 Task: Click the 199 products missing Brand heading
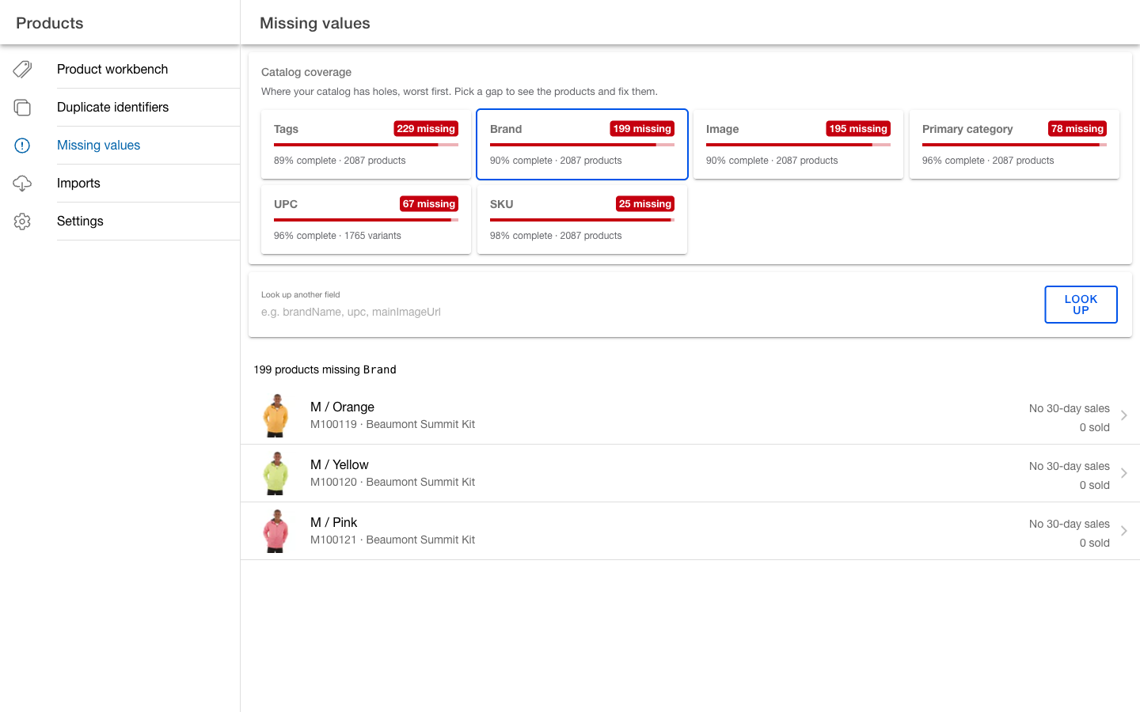pos(325,369)
